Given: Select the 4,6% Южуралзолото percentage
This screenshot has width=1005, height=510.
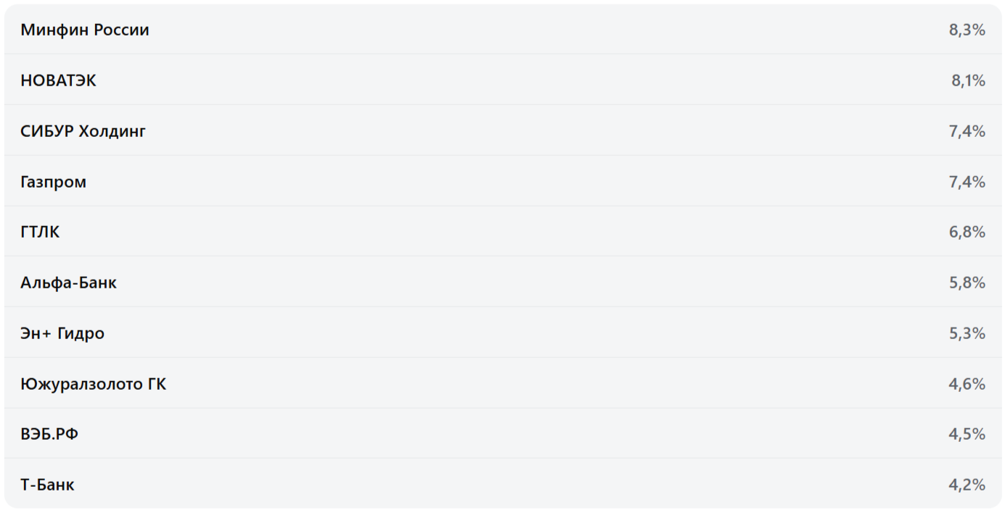Looking at the screenshot, I should 967,384.
